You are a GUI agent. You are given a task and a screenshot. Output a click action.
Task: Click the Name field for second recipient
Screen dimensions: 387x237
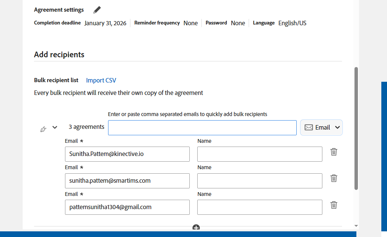[260, 181]
